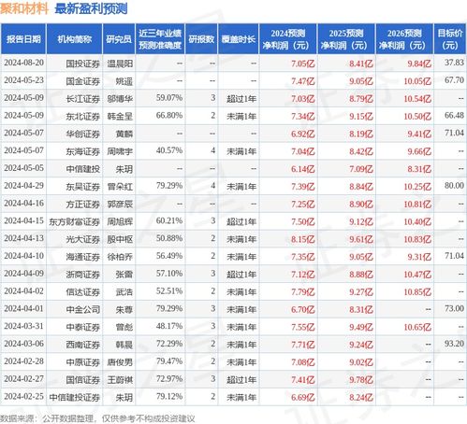Image resolution: width=467 pixels, height=424 pixels.
Task: Click the 最新盈利预测 title text
Action: coord(91,8)
